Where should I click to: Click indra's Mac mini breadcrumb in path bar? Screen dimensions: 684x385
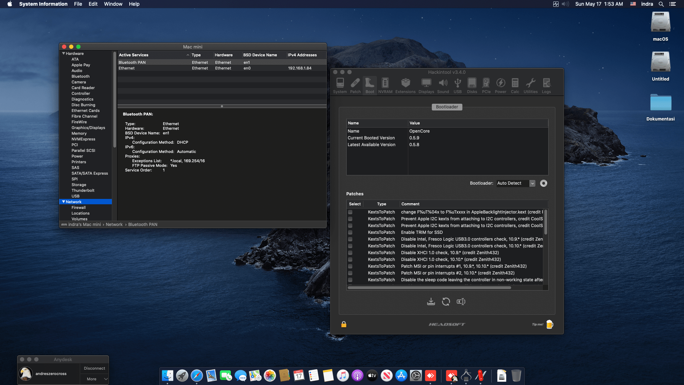tap(84, 225)
